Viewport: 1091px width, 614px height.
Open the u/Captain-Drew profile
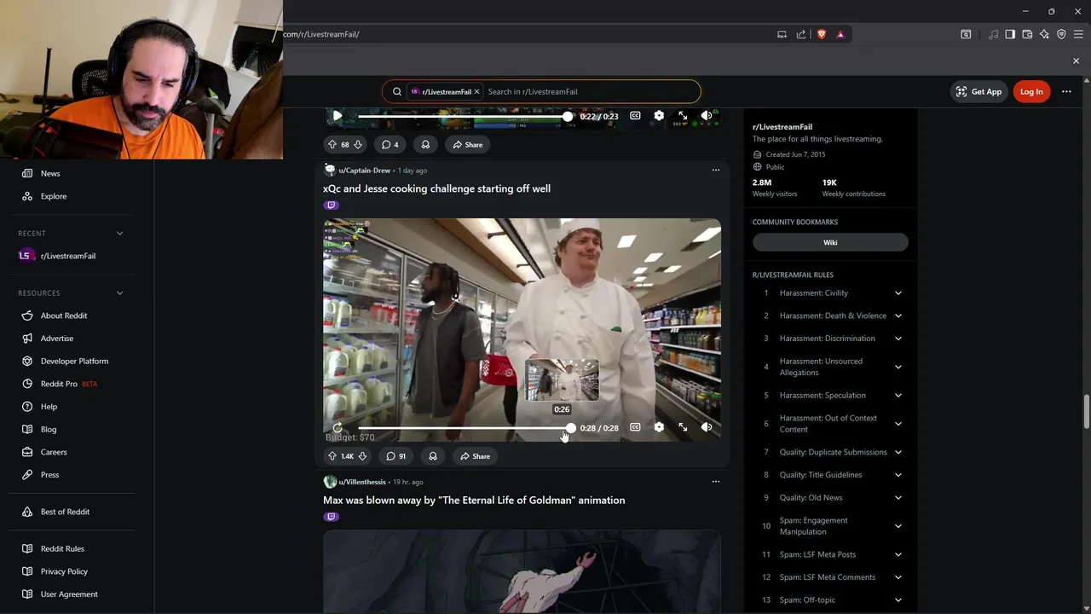(x=364, y=171)
